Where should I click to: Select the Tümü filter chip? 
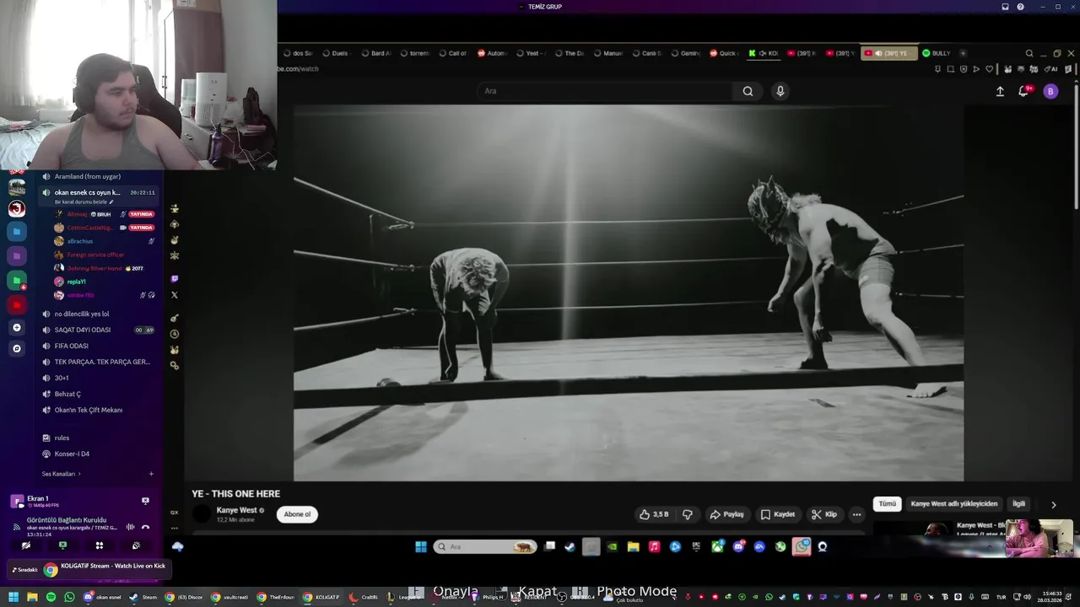coord(888,504)
